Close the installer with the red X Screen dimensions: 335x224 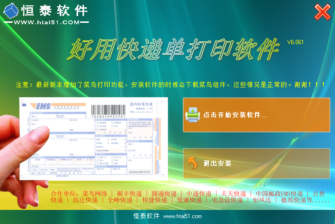[322, 12]
